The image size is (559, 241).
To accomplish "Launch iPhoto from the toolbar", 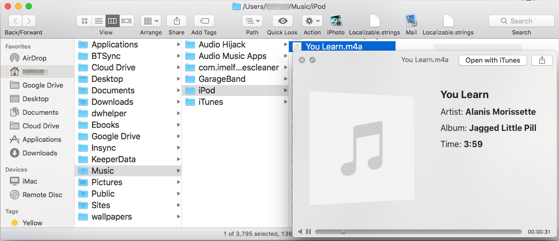I will click(x=336, y=21).
